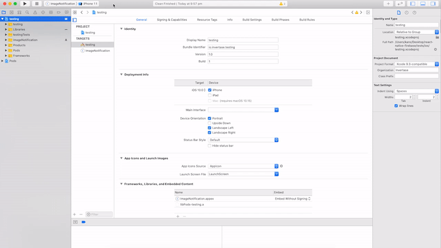This screenshot has height=248, width=441.
Task: Show the History inspector clock icon
Action: [407, 13]
